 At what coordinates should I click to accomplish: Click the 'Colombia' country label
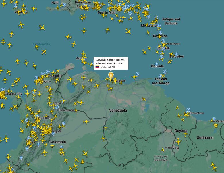[x=58, y=142]
